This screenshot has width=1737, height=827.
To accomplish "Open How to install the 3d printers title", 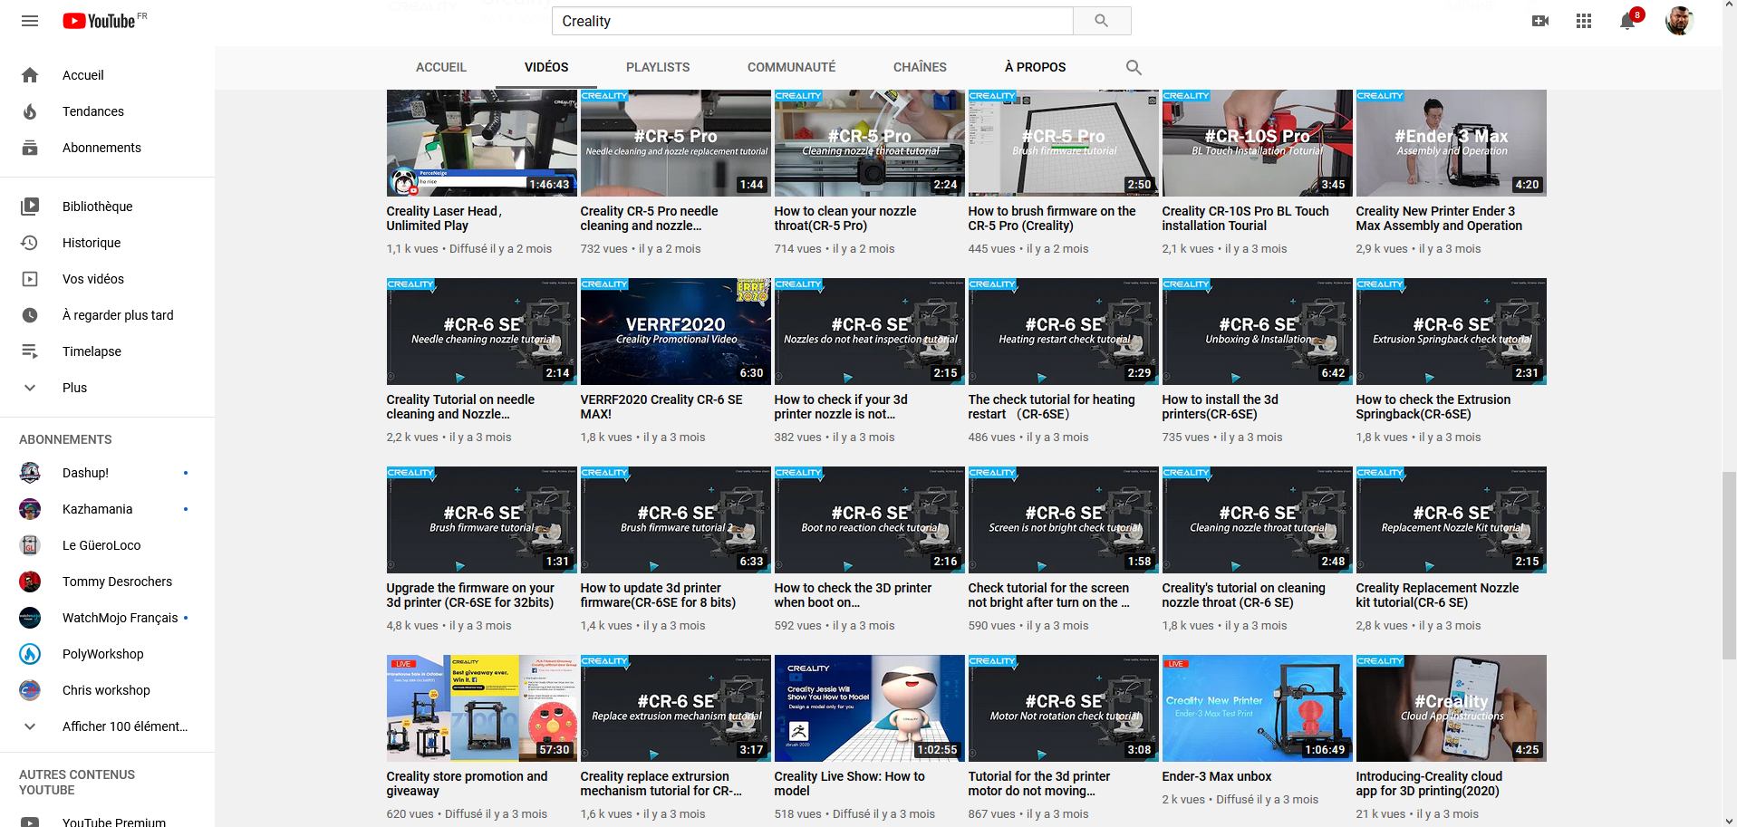I will 1220,407.
